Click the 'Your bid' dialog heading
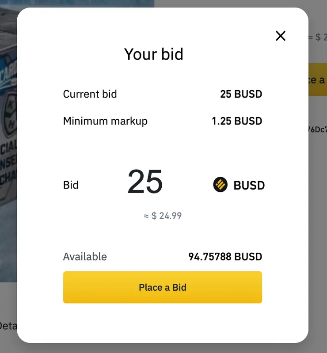The image size is (327, 353). coord(154,54)
